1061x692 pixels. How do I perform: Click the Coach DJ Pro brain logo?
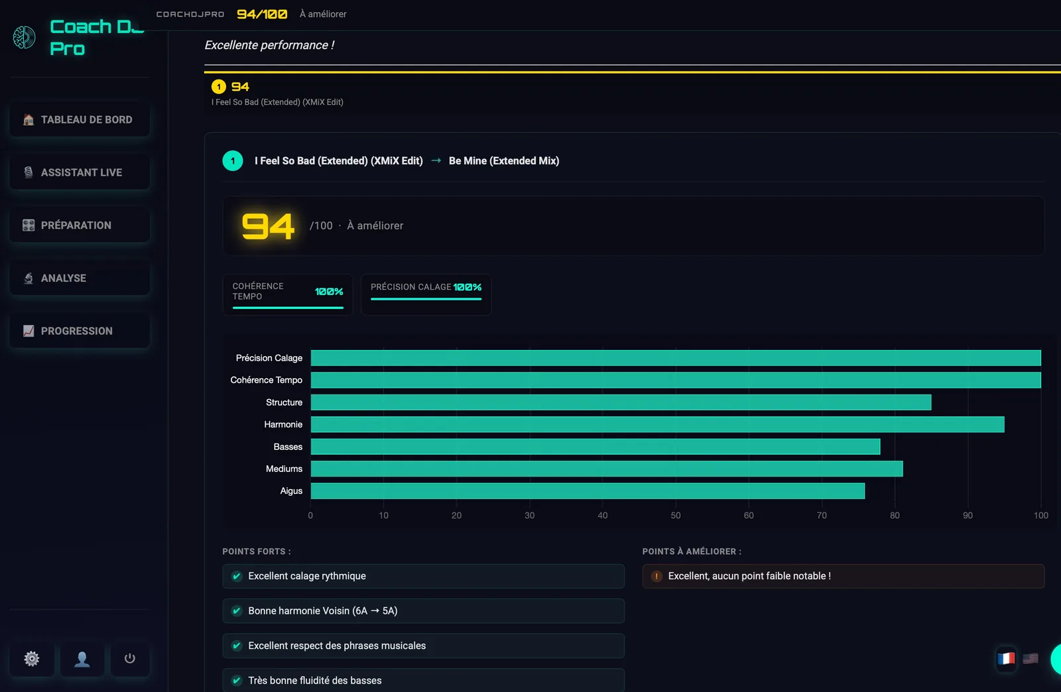pyautogui.click(x=24, y=37)
